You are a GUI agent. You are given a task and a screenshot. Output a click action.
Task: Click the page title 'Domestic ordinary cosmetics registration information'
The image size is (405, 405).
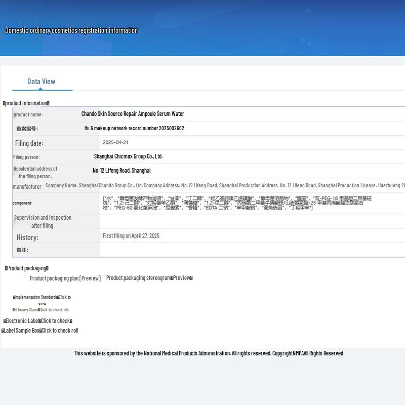71,30
